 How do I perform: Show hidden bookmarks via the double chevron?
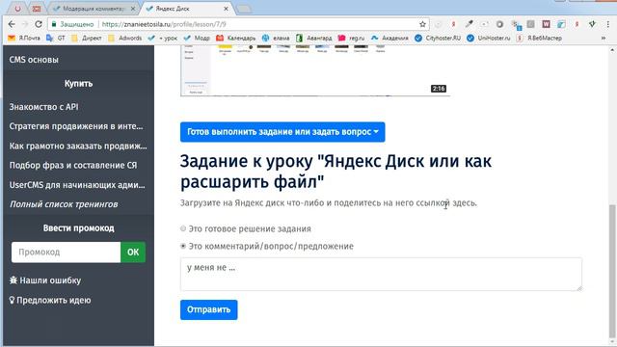tap(604, 39)
